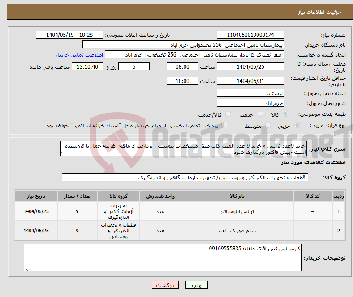Click the validity hour field 10:00

182,81
